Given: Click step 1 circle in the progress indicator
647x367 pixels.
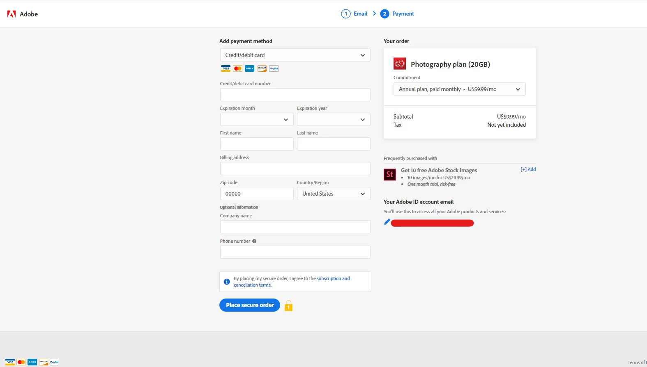Looking at the screenshot, I should tap(346, 14).
